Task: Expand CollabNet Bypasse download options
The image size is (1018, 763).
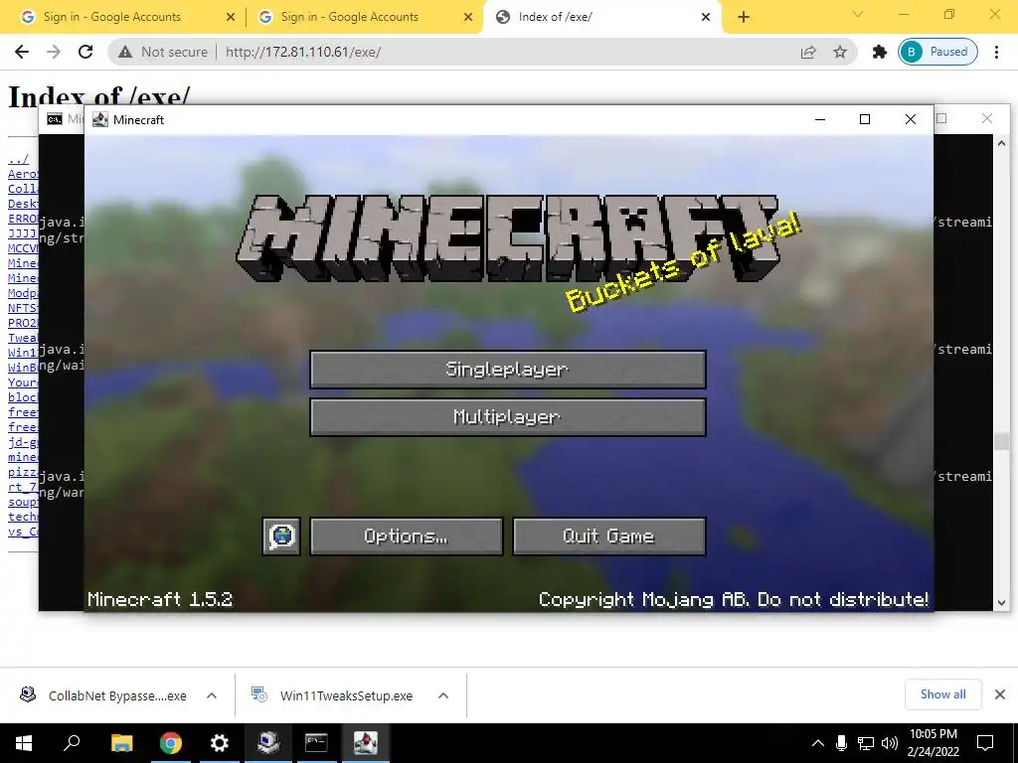Action: click(x=212, y=695)
